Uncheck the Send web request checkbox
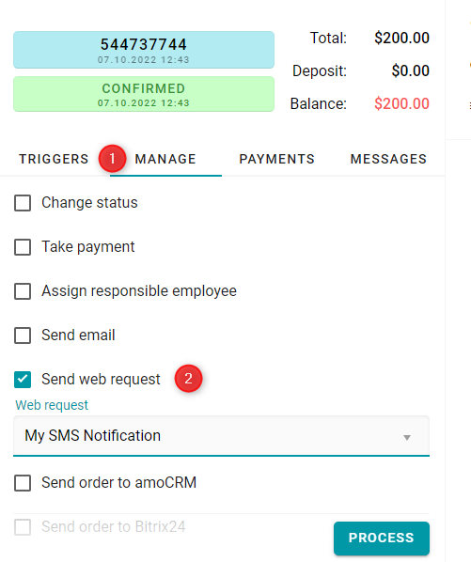Viewport: 471px width, 562px height. (x=23, y=380)
